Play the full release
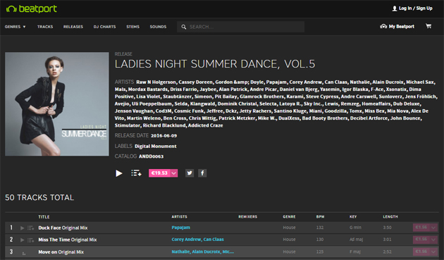This screenshot has width=444, height=260. point(119,173)
